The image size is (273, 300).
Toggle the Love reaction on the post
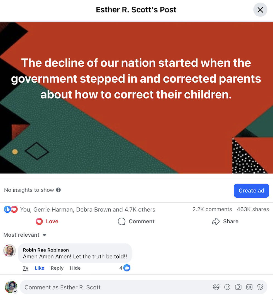pyautogui.click(x=47, y=221)
